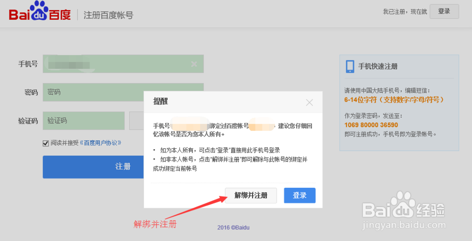This screenshot has width=472, height=241.
Task: Click the 手机快速注册 heading
Action: coord(378,66)
